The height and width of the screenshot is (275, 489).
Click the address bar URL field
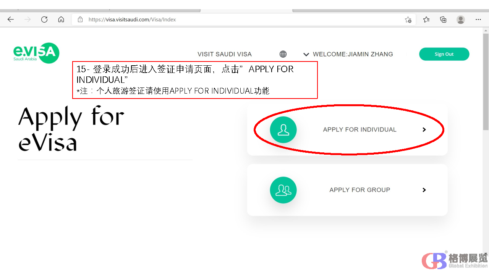pyautogui.click(x=237, y=19)
